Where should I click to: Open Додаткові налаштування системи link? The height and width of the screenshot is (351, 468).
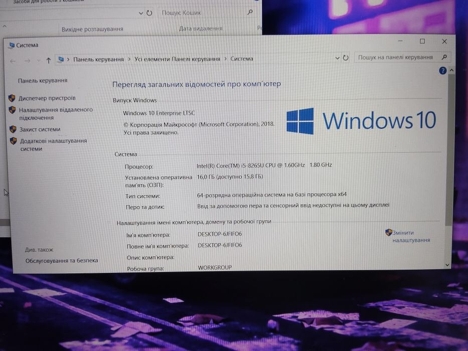(54, 145)
